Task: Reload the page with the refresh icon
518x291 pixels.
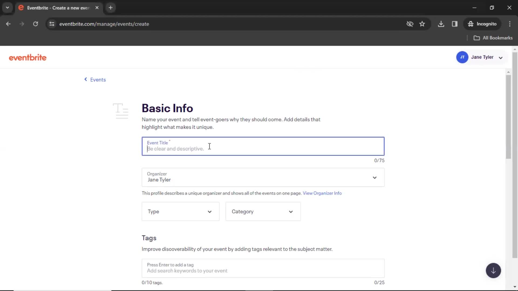Action: (35, 24)
